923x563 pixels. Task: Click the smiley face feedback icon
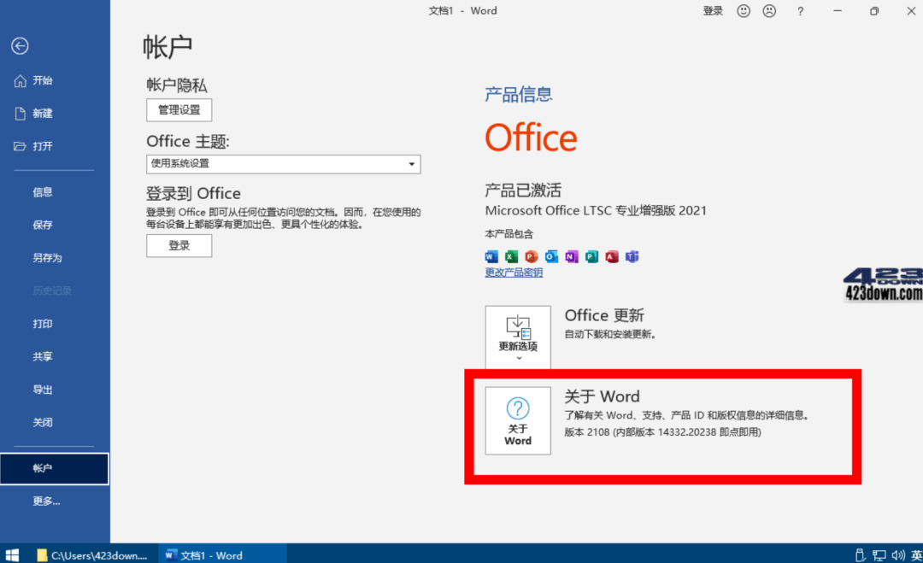point(744,11)
